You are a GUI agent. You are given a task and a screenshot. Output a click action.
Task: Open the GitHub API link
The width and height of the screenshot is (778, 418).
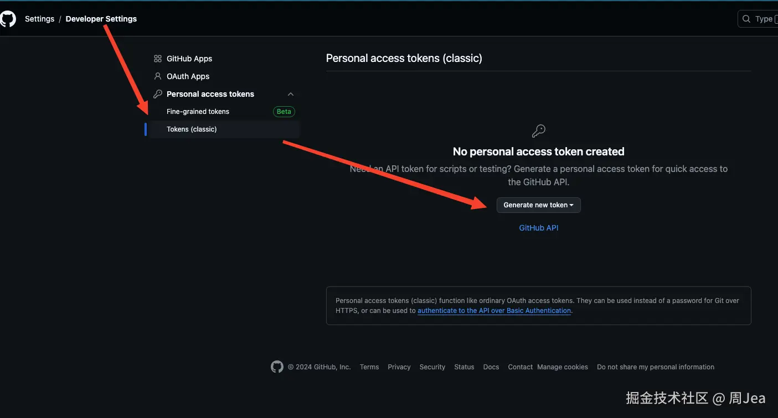coord(538,228)
